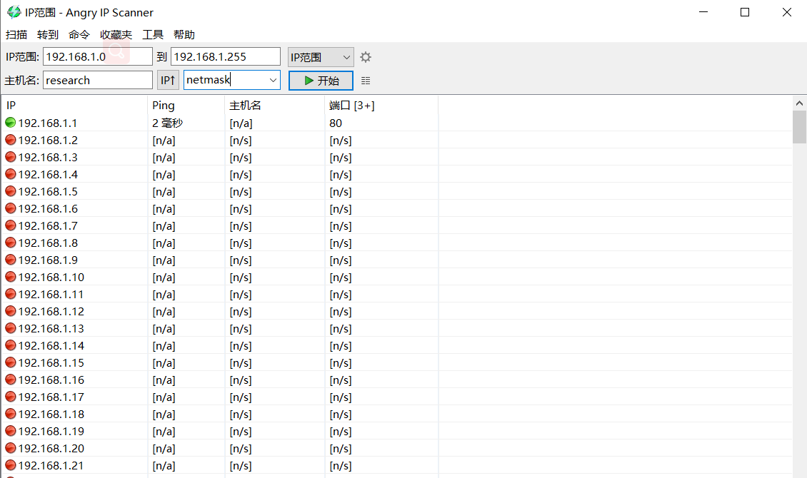This screenshot has height=478, width=807.
Task: Select the row 192.168.1.1
Action: 396,123
